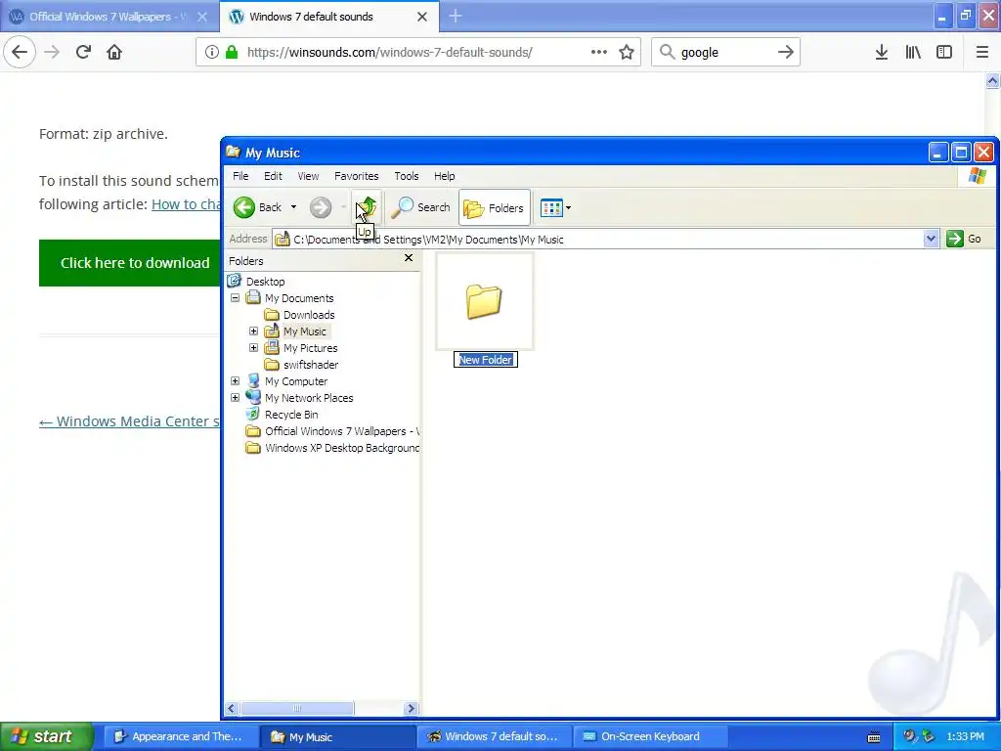Image resolution: width=1001 pixels, height=751 pixels.
Task: Expand the My Computer tree node
Action: tap(235, 380)
